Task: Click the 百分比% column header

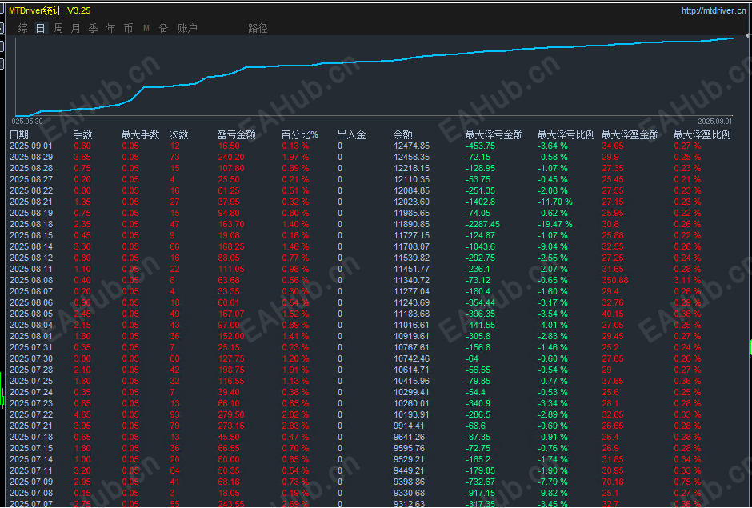Action: [x=300, y=134]
